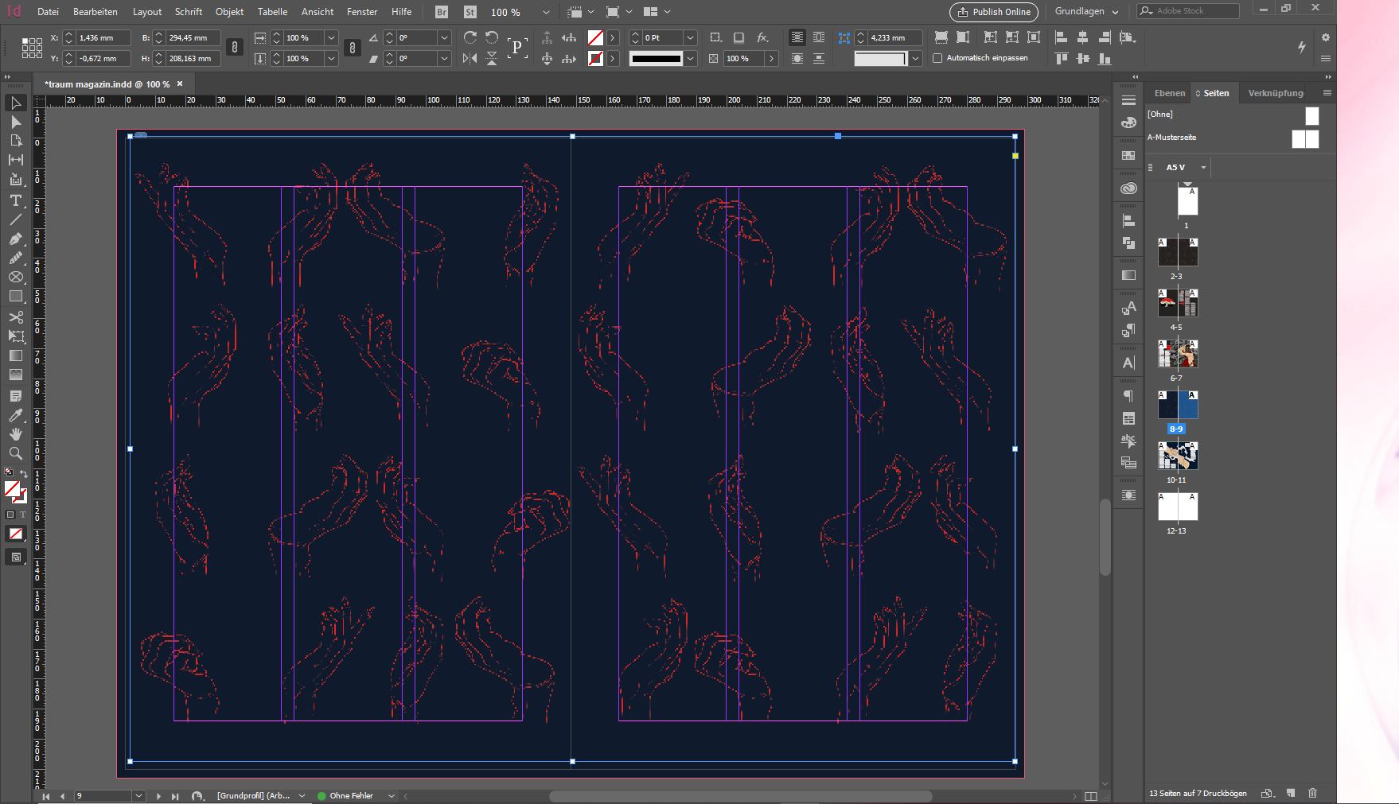Switch to the Ebenen tab

click(x=1169, y=93)
